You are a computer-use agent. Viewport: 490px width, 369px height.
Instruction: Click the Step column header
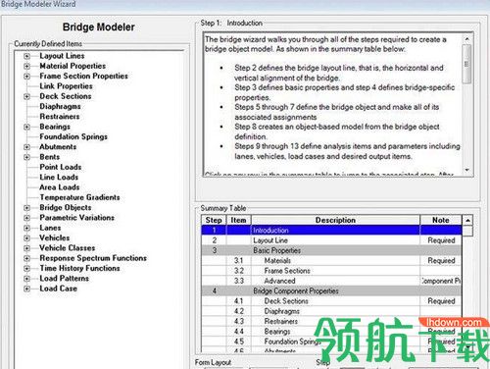tap(214, 220)
